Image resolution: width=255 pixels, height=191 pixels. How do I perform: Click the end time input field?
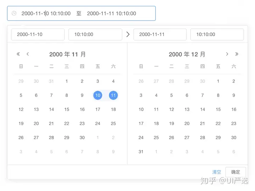pyautogui.click(x=217, y=34)
